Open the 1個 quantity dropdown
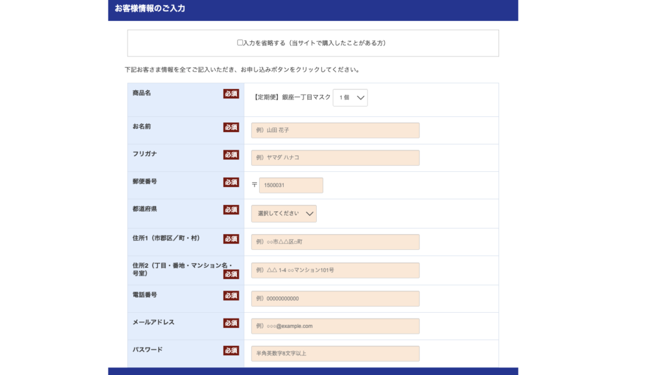The height and width of the screenshot is (375, 650). [x=350, y=98]
